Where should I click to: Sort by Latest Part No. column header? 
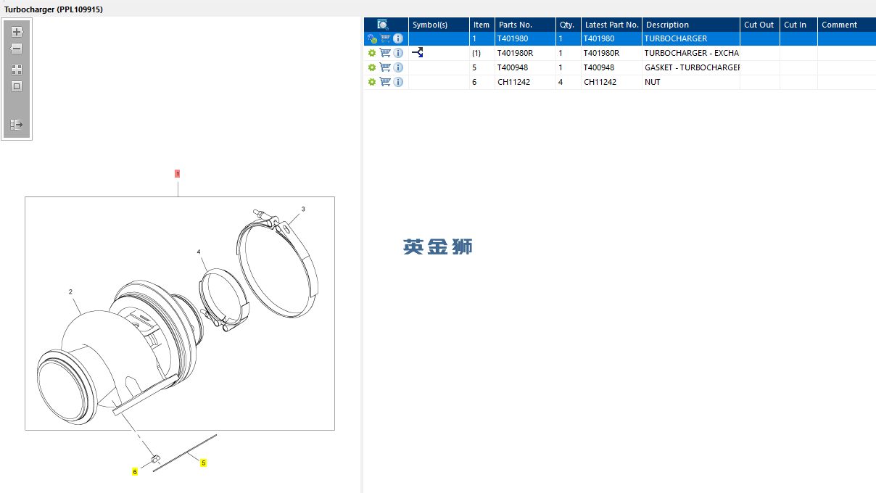[x=611, y=25]
